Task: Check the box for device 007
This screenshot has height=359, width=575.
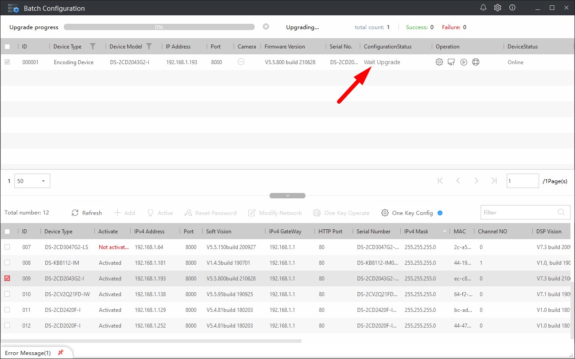Action: (x=7, y=247)
